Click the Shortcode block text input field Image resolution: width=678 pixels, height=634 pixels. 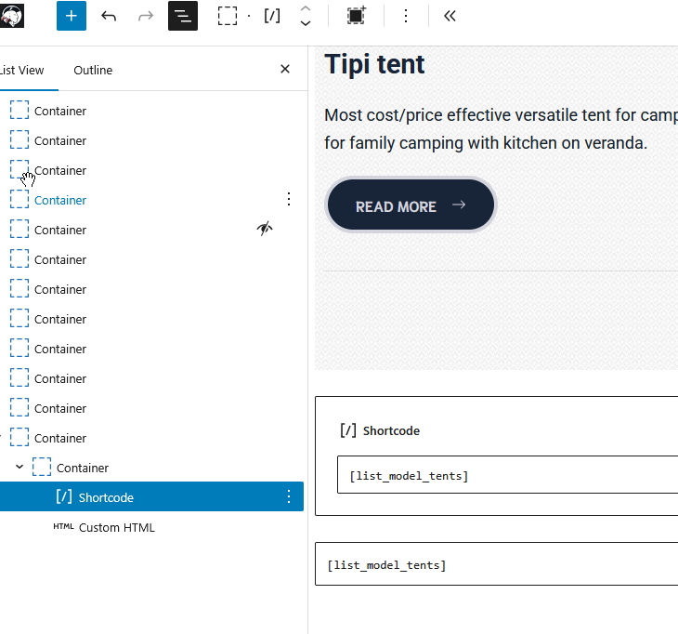pos(506,475)
